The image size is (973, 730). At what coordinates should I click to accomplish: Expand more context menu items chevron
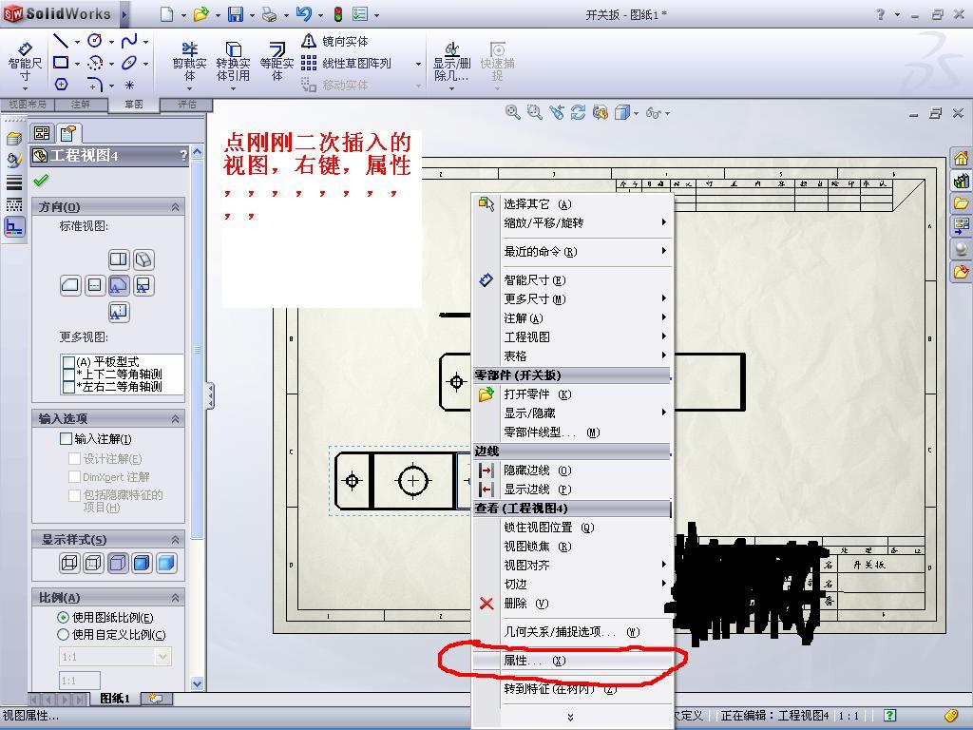570,717
